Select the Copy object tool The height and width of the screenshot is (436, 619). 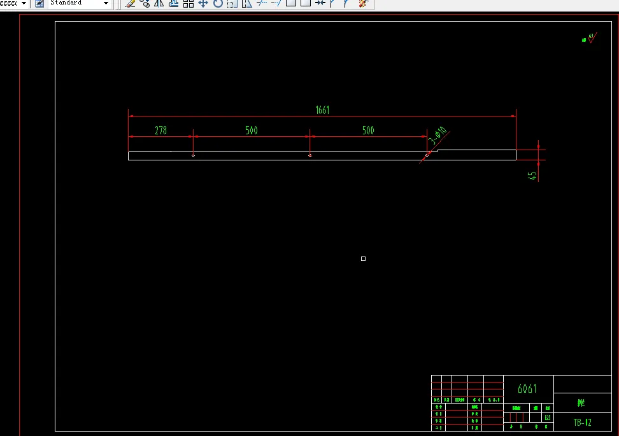(x=145, y=4)
